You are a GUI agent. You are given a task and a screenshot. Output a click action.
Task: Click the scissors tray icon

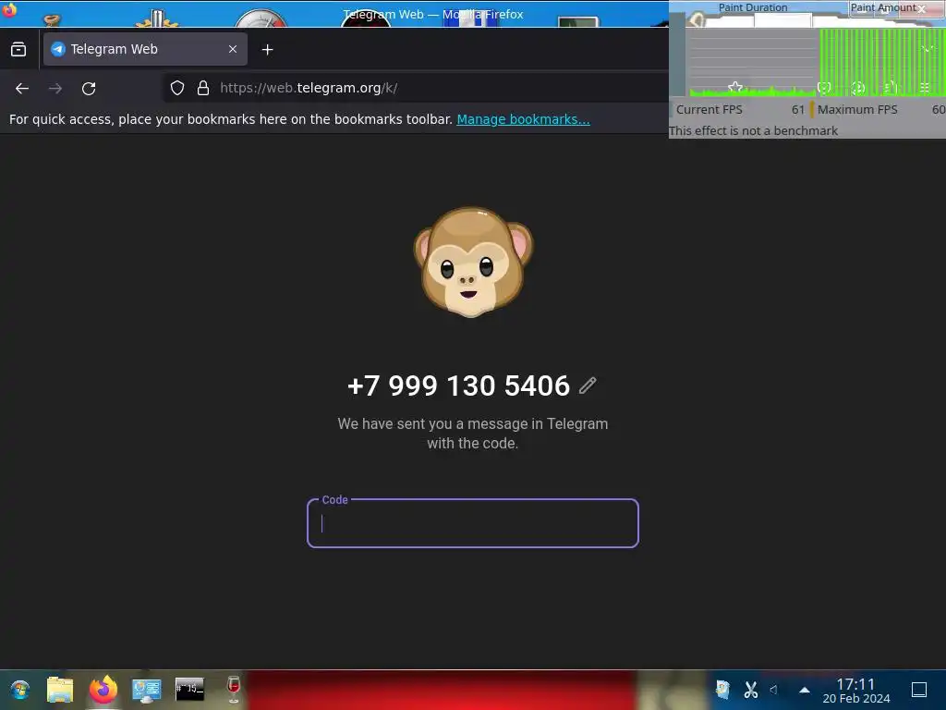(750, 690)
